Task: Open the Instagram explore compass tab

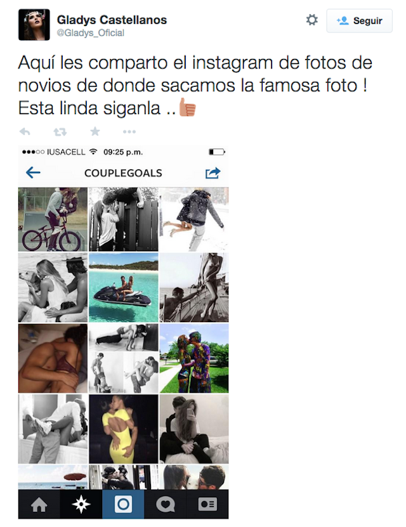Action: (81, 504)
